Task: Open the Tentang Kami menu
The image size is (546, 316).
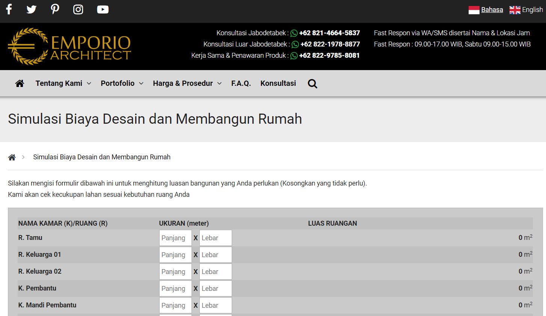Action: click(59, 83)
